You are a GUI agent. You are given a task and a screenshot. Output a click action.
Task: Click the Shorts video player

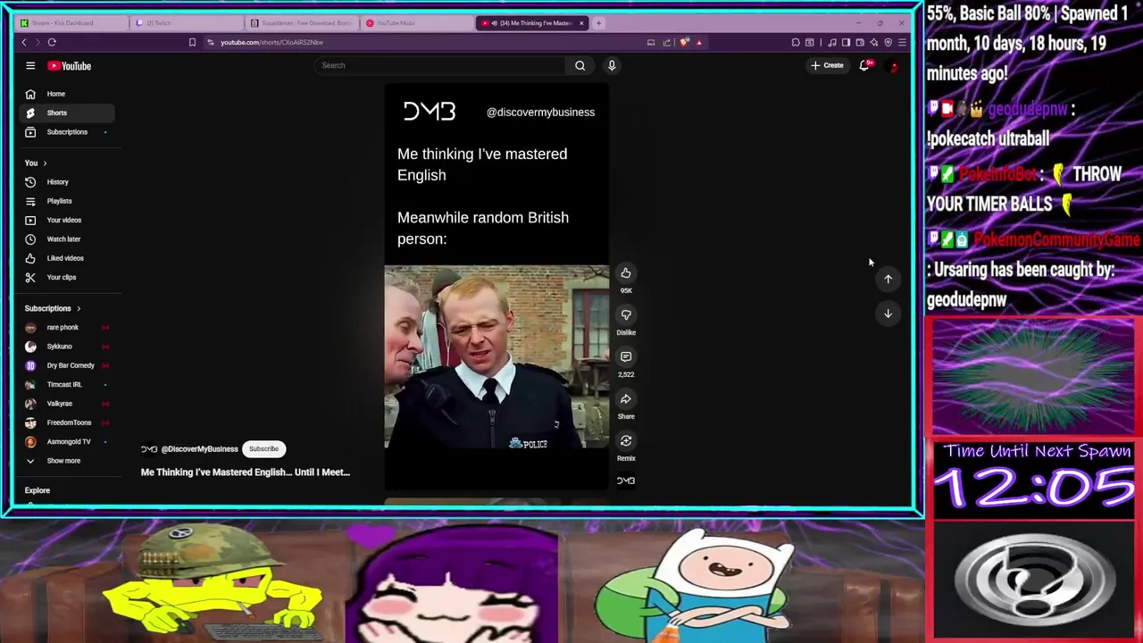click(x=496, y=286)
